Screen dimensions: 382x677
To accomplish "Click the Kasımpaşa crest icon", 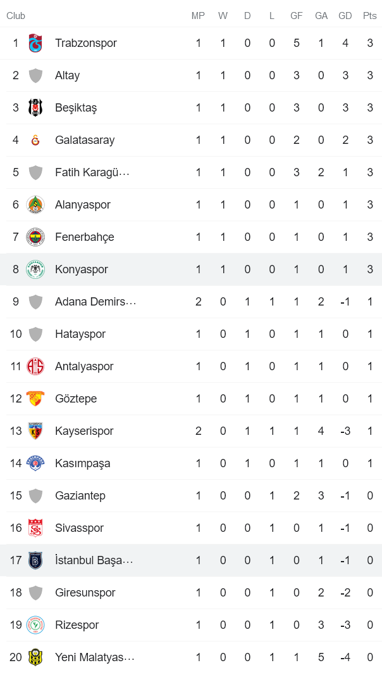I will [36, 463].
